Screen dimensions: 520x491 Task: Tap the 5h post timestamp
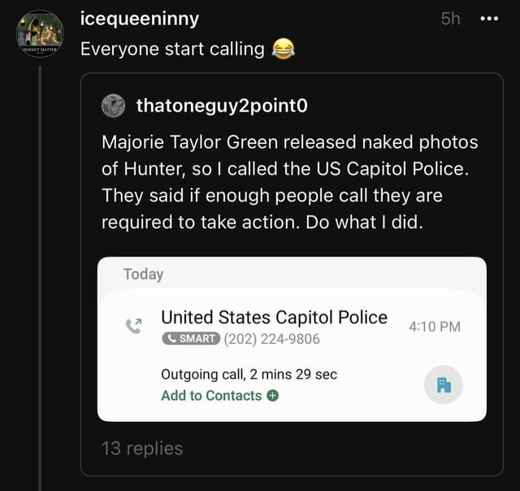[450, 18]
